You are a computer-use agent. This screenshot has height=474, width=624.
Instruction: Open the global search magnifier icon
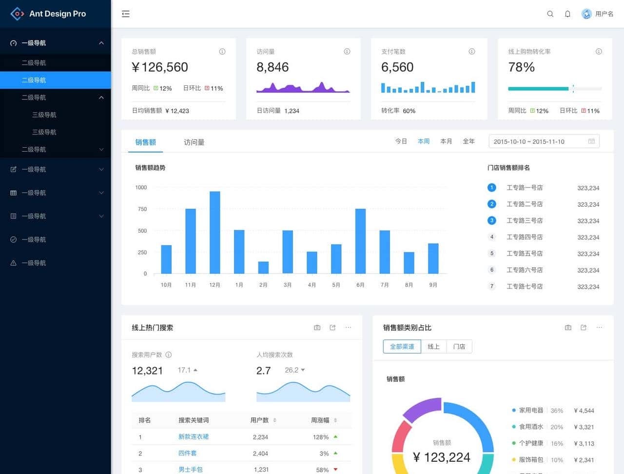pyautogui.click(x=550, y=14)
